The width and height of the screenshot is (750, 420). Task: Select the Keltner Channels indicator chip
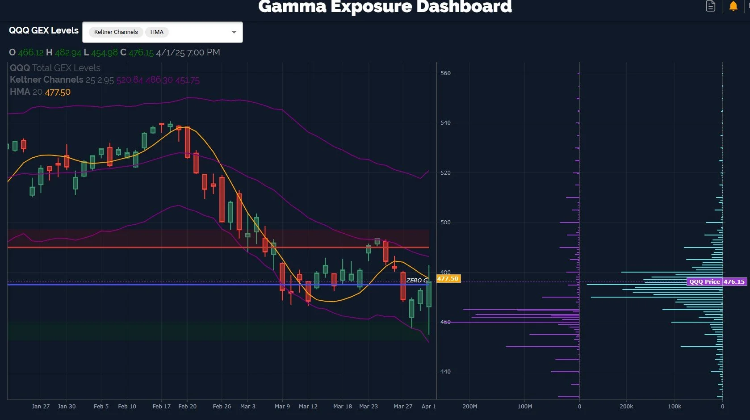click(x=116, y=32)
